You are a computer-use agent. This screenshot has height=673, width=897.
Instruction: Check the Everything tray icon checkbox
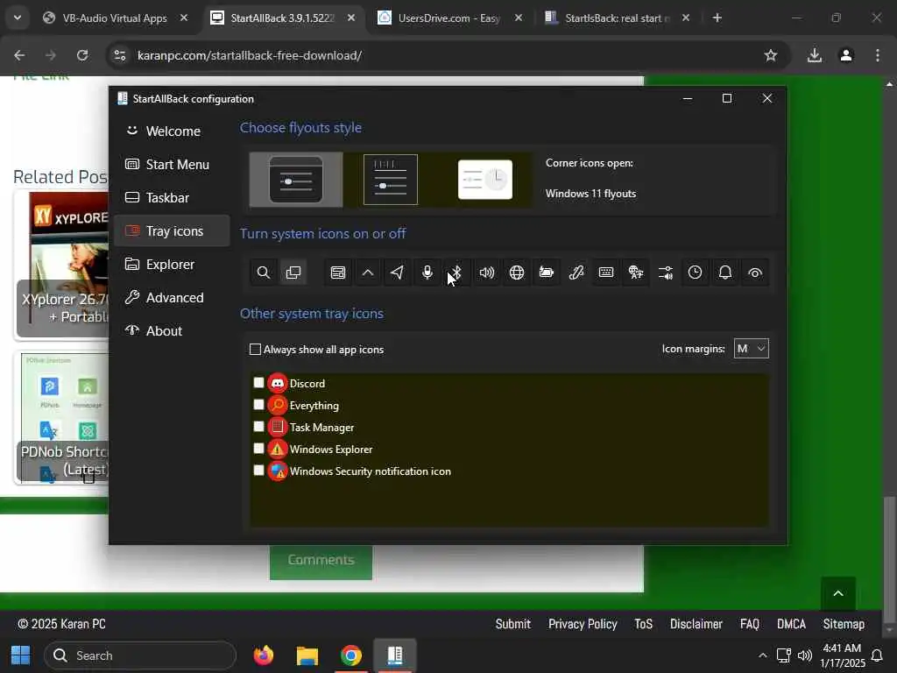258,405
